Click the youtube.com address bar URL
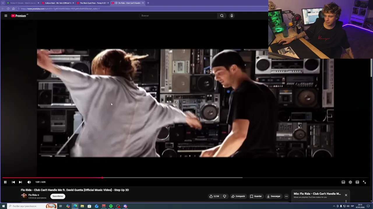 tap(60, 9)
